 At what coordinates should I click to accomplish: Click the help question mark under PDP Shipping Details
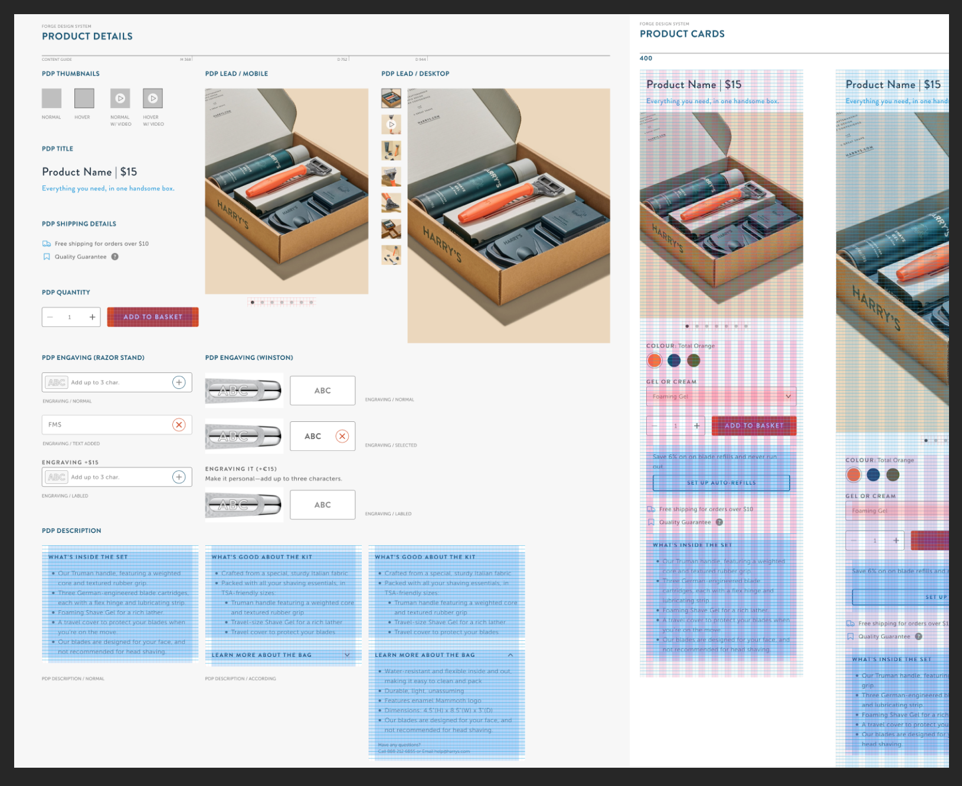[x=115, y=257]
